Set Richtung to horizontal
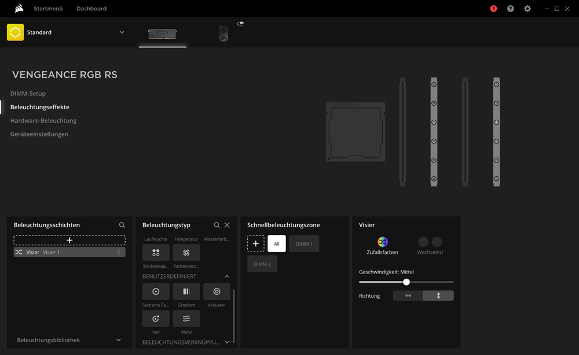Screen dimensions: 579x355 click(x=408, y=295)
